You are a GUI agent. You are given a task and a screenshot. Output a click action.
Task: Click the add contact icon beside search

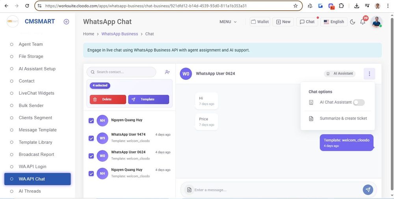(x=167, y=72)
